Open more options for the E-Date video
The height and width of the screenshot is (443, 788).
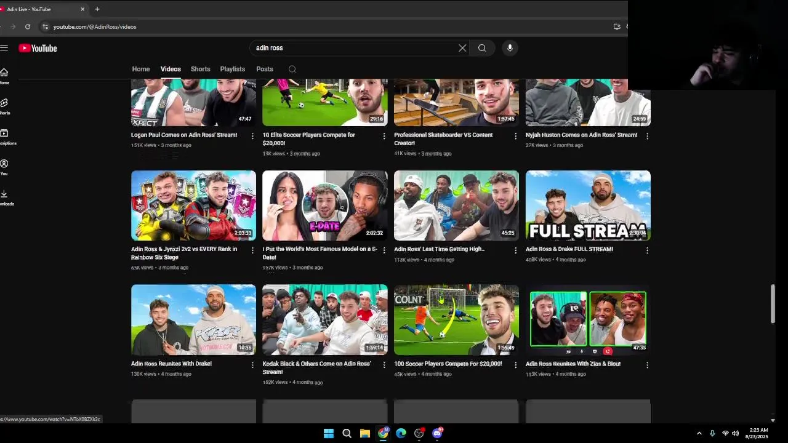click(x=384, y=250)
